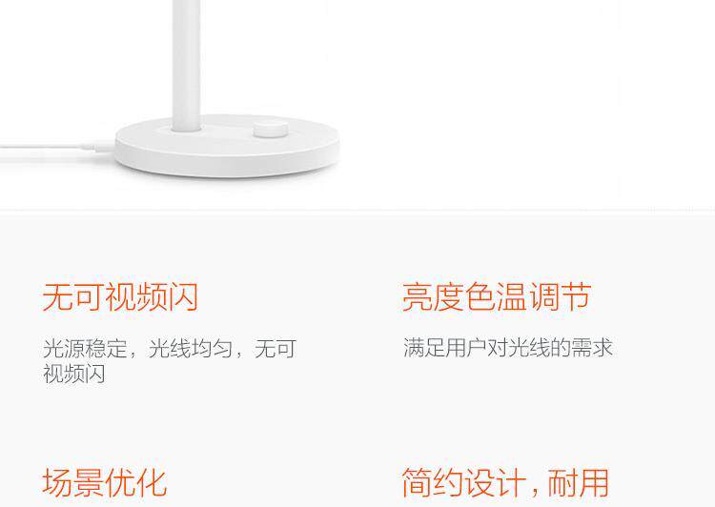This screenshot has width=715, height=507.
Task: Click the word 简约 in bottom heading
Action: pos(433,482)
